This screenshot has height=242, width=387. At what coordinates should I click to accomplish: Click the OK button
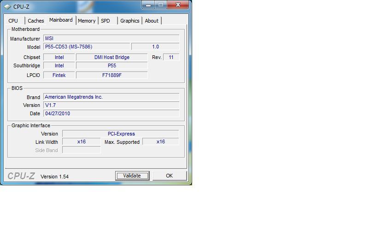click(170, 176)
